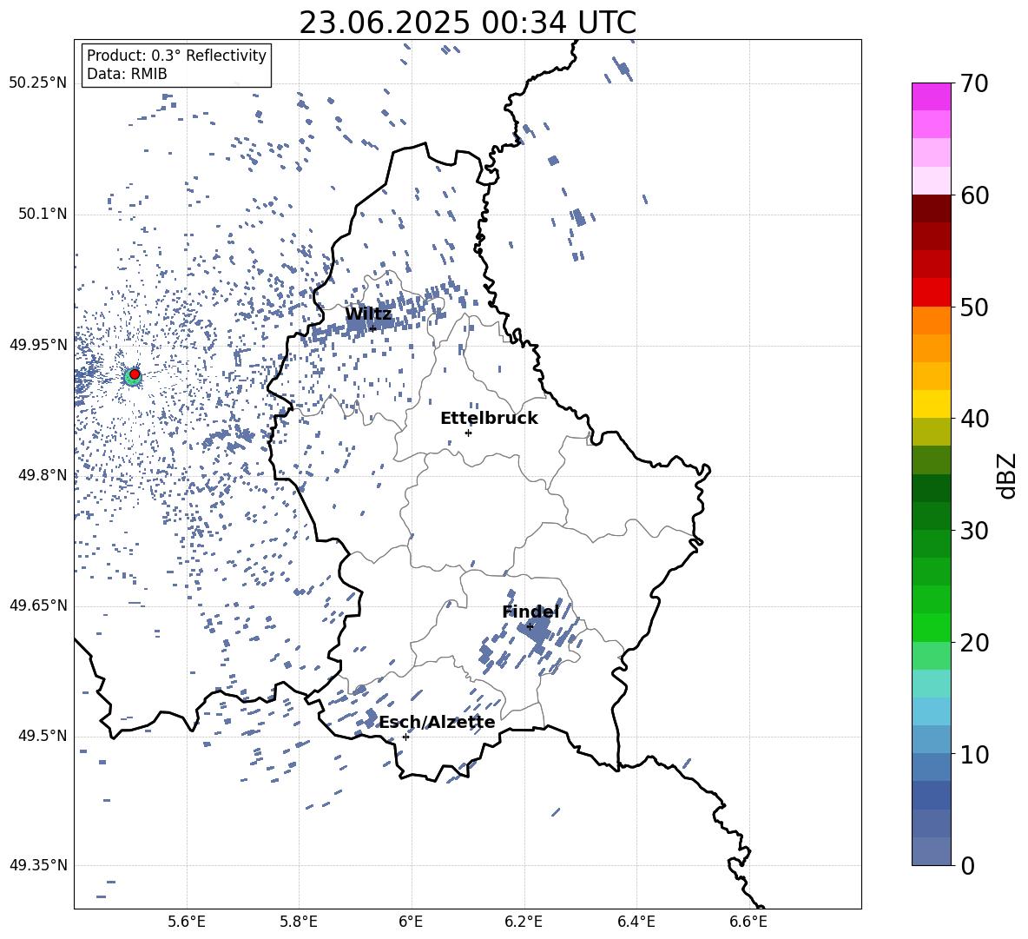
Task: Click the 49.95°N latitude label
Action: coord(38,344)
